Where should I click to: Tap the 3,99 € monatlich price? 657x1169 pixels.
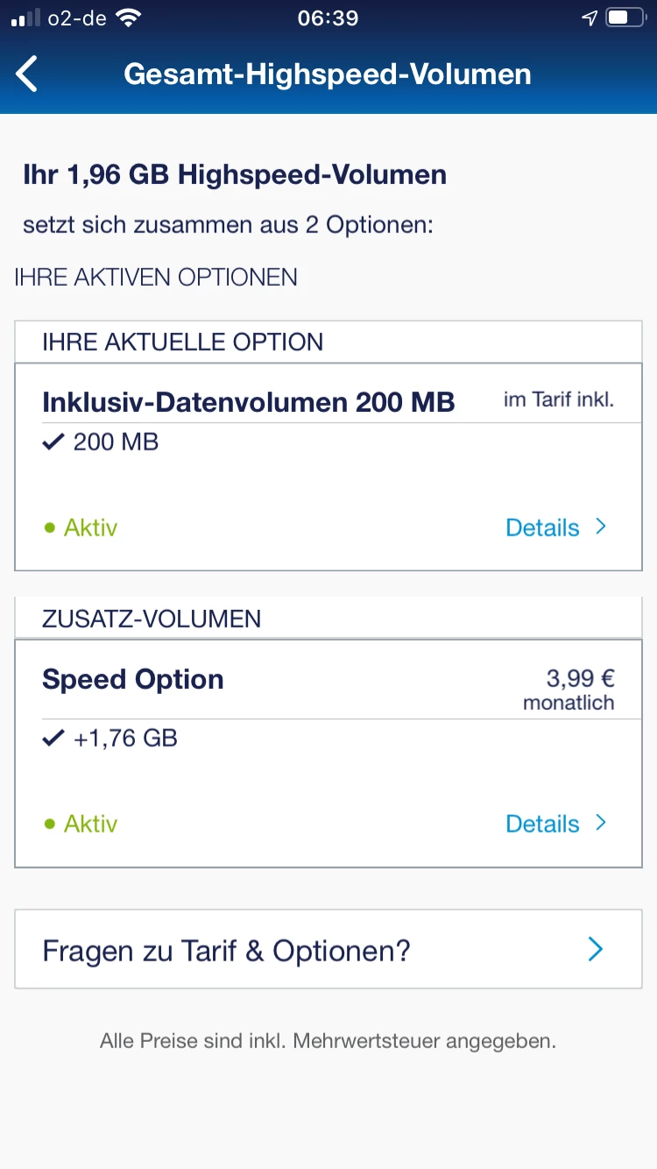[569, 689]
